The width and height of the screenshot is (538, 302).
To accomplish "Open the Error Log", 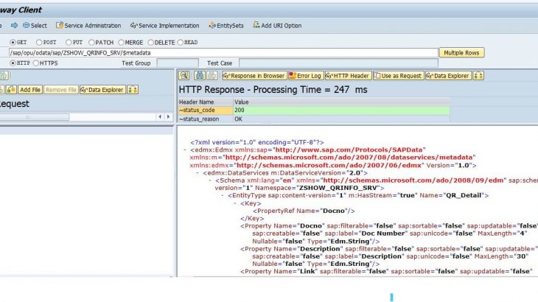I will point(305,76).
